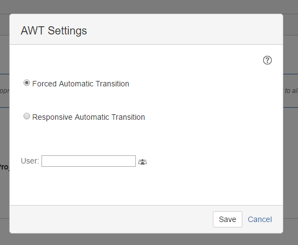
Task: Click the AWT Settings dialog title
Action: pyautogui.click(x=54, y=31)
